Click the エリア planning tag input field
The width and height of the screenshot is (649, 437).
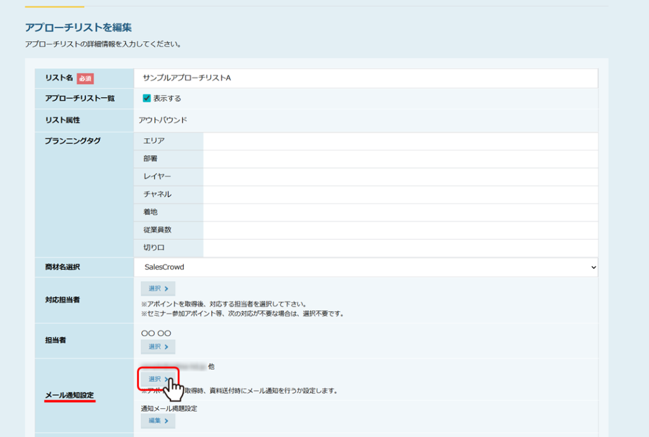pos(399,141)
